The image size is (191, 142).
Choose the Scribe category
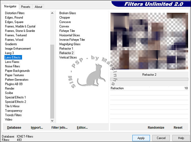[9, 93]
